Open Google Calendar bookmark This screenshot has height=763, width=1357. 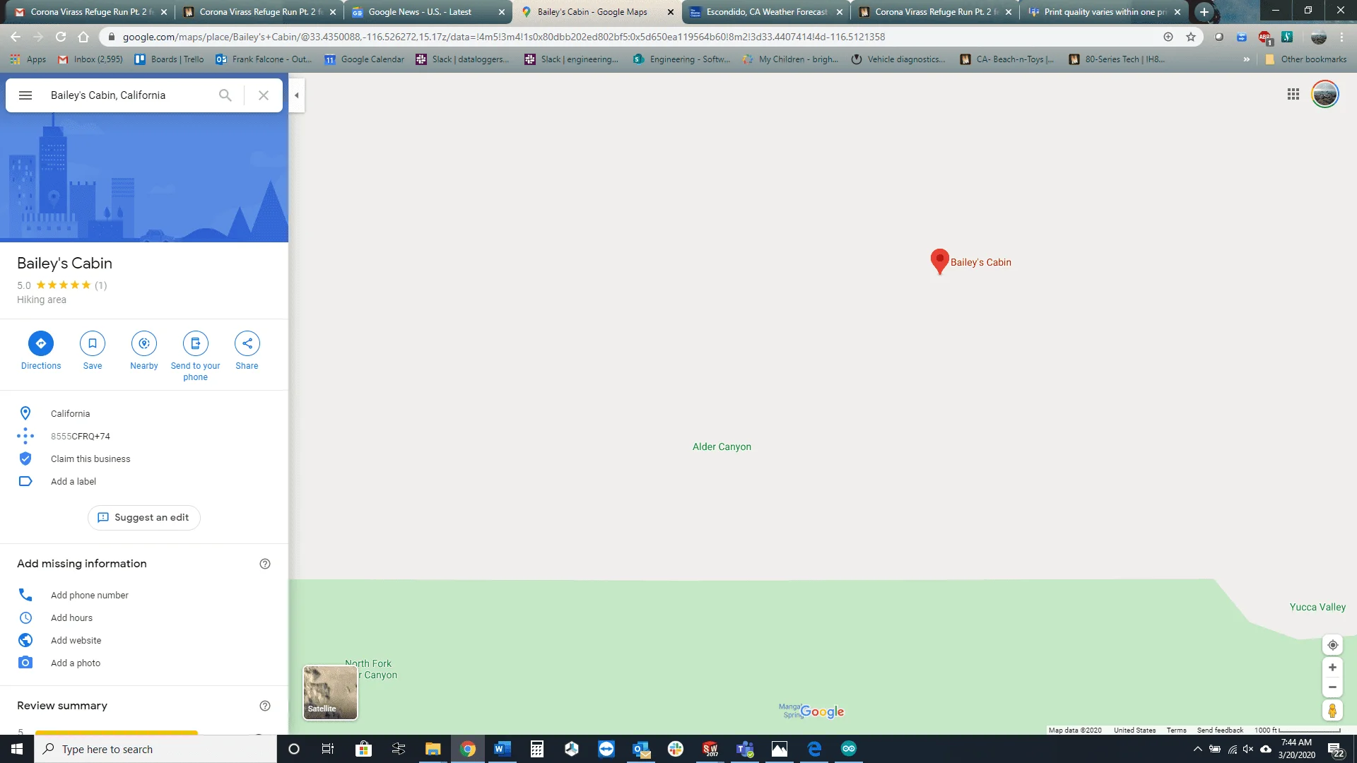(365, 59)
